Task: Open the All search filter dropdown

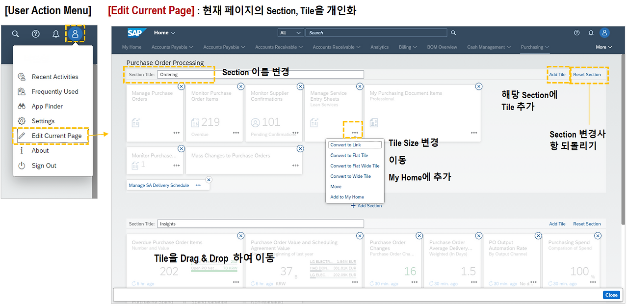Action: (290, 32)
